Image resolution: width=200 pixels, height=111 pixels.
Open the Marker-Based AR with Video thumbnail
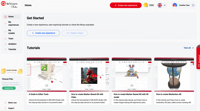click(x=89, y=74)
